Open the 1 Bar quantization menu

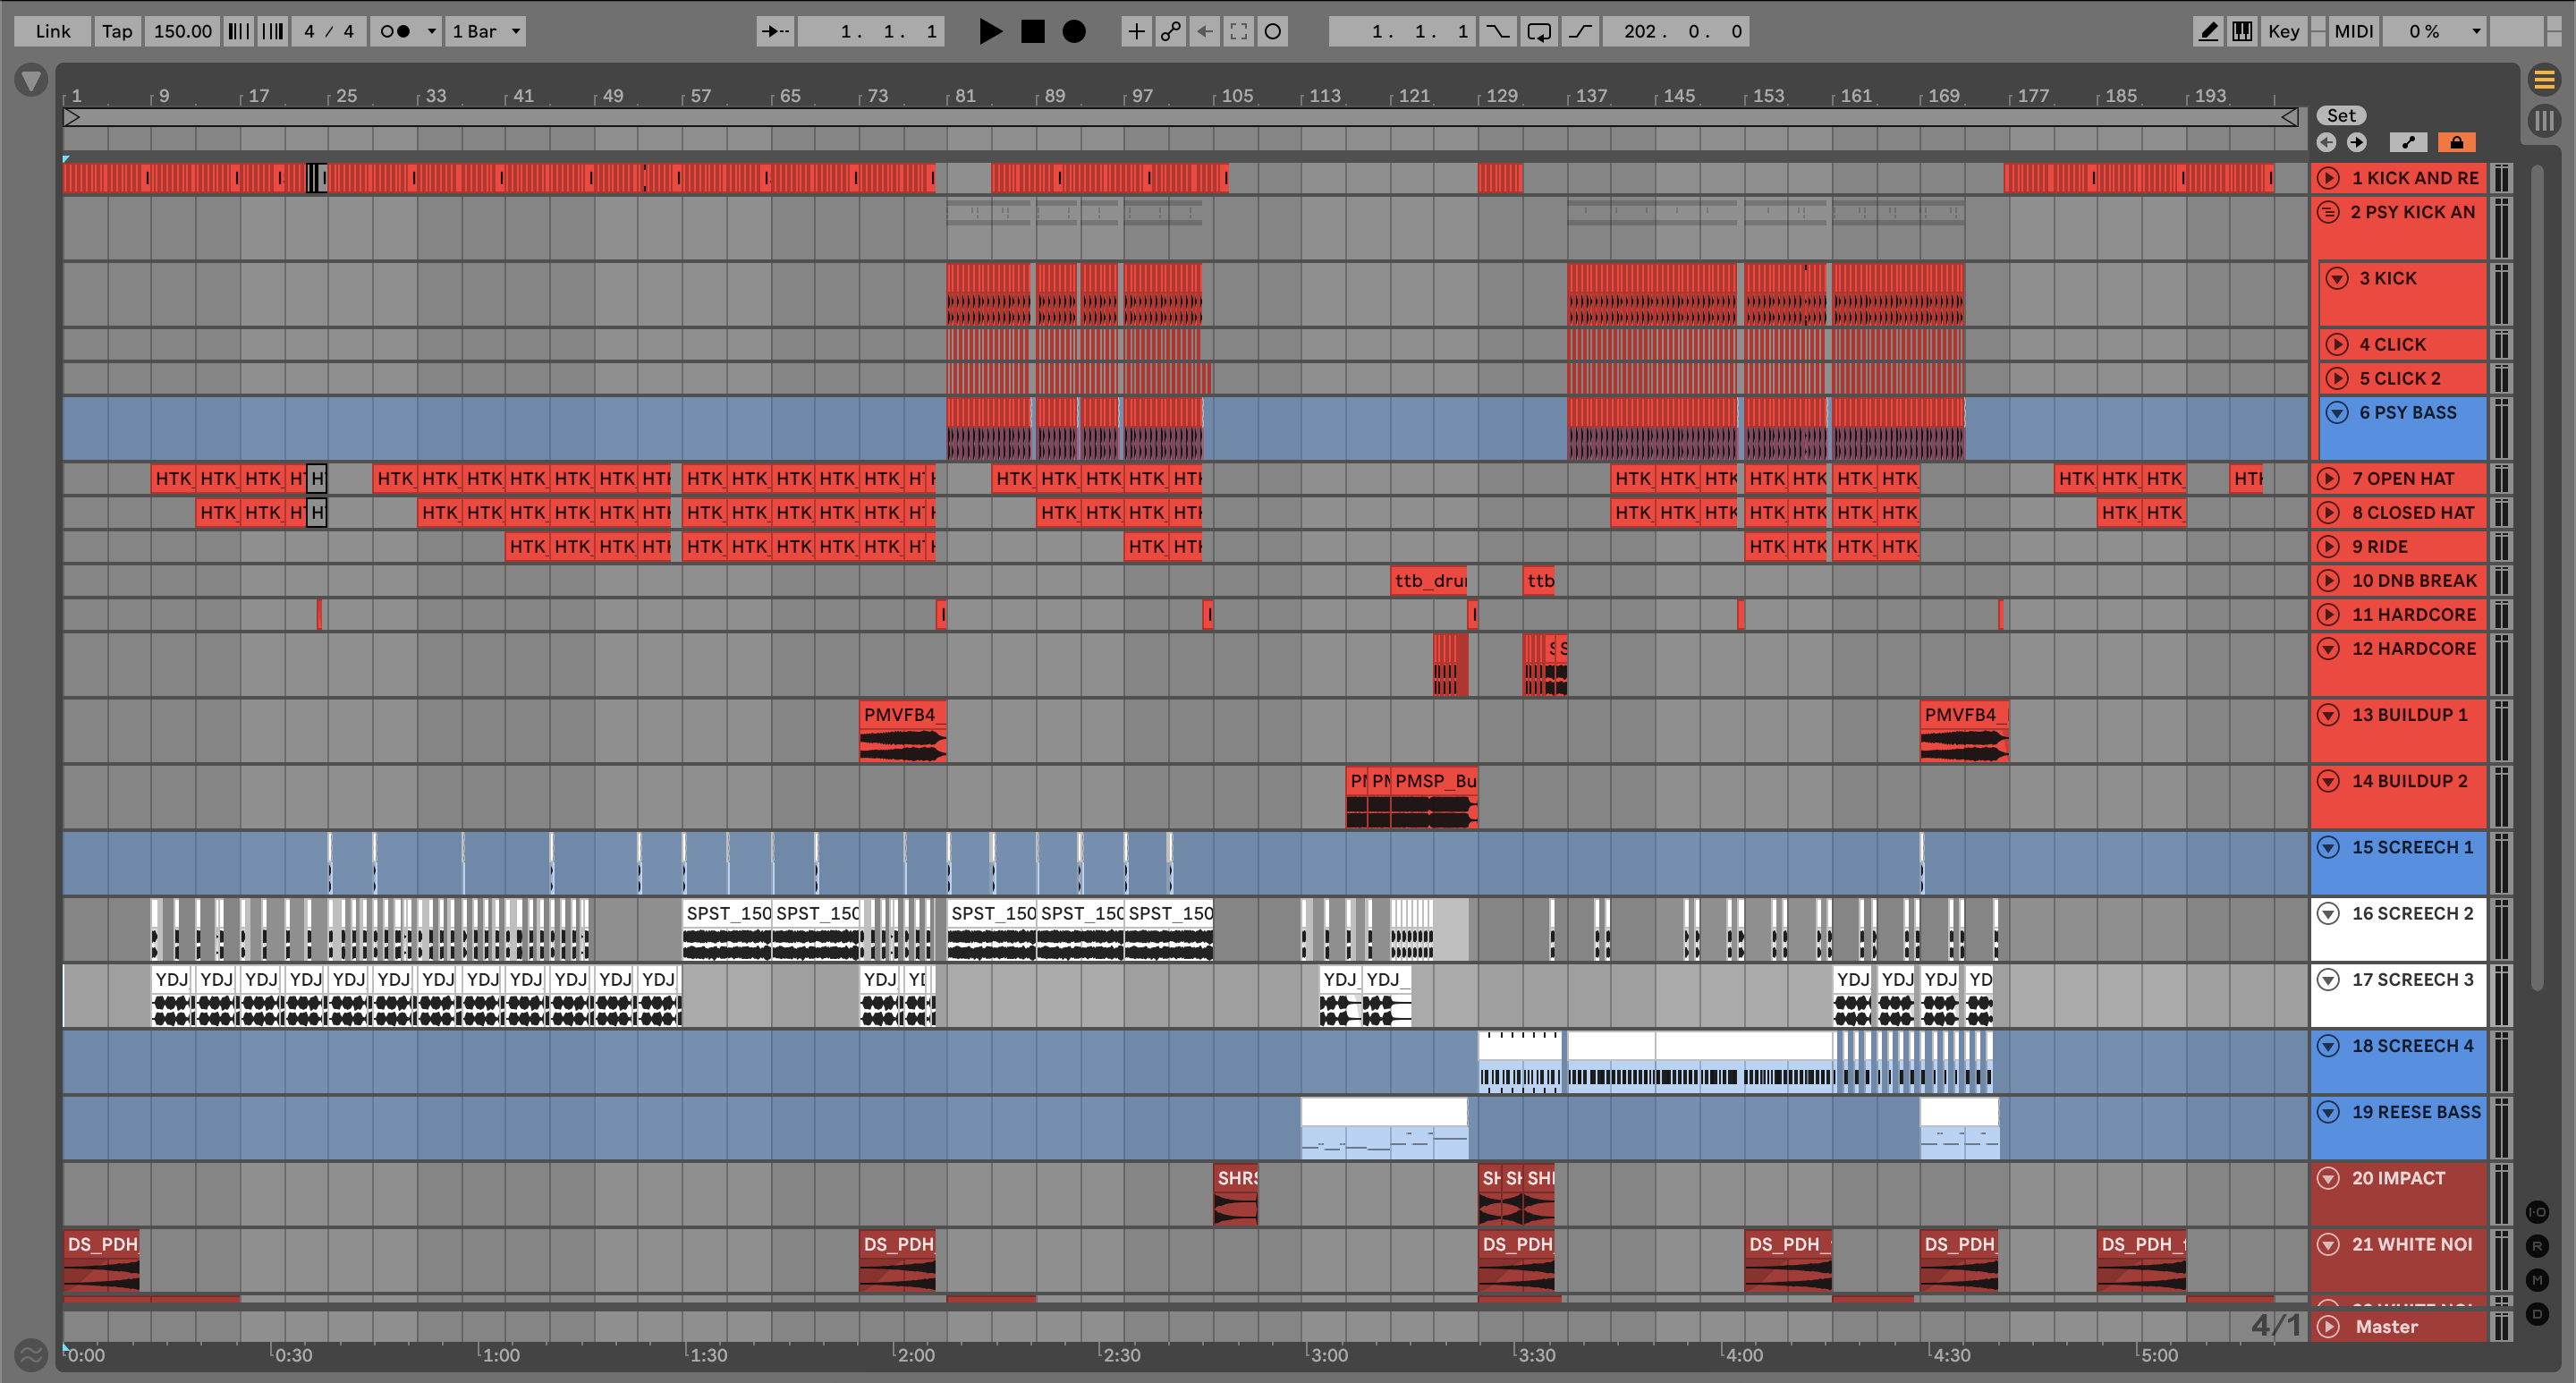pos(486,31)
